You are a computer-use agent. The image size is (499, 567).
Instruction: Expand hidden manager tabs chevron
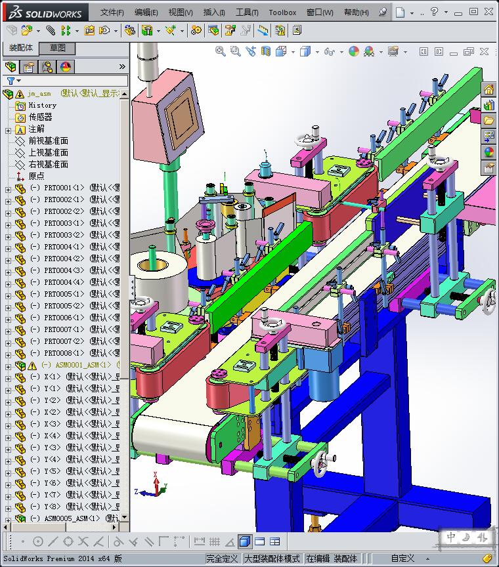point(122,66)
